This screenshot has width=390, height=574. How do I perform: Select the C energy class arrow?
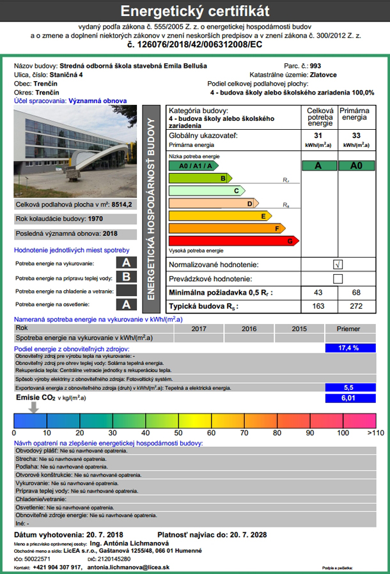(207, 190)
